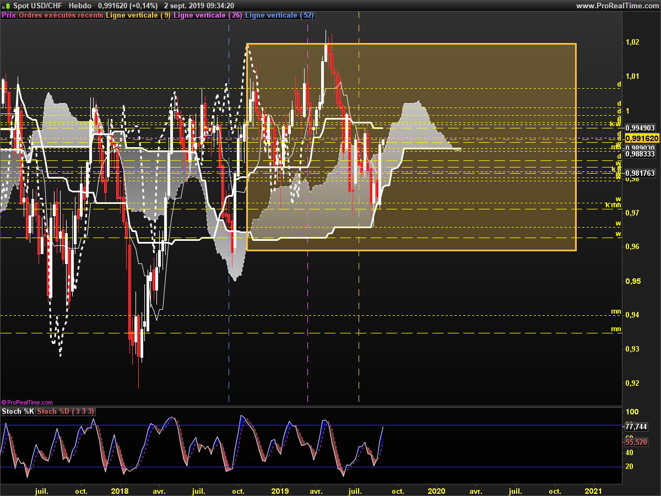Image resolution: width=661 pixels, height=496 pixels.
Task: Click the 1,02 label on the price axis
Action: coord(632,42)
